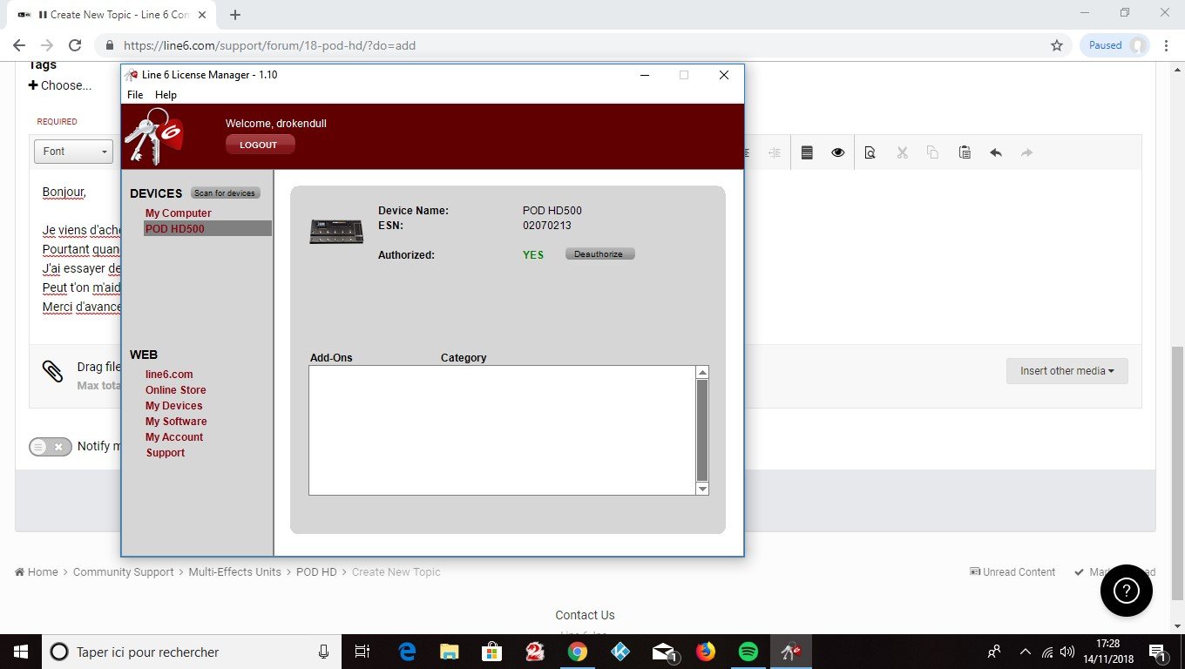Click the find magnifier icon in editor toolbar

[x=870, y=152]
